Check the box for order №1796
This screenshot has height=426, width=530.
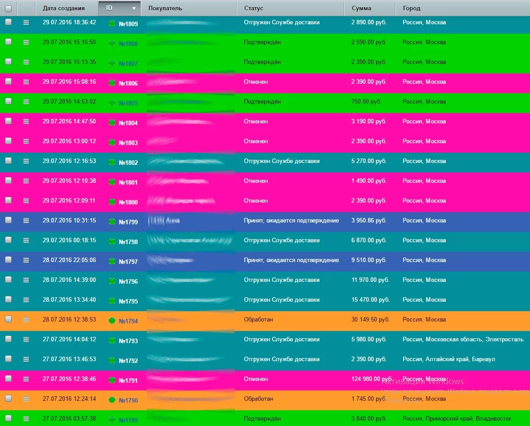coord(8,280)
